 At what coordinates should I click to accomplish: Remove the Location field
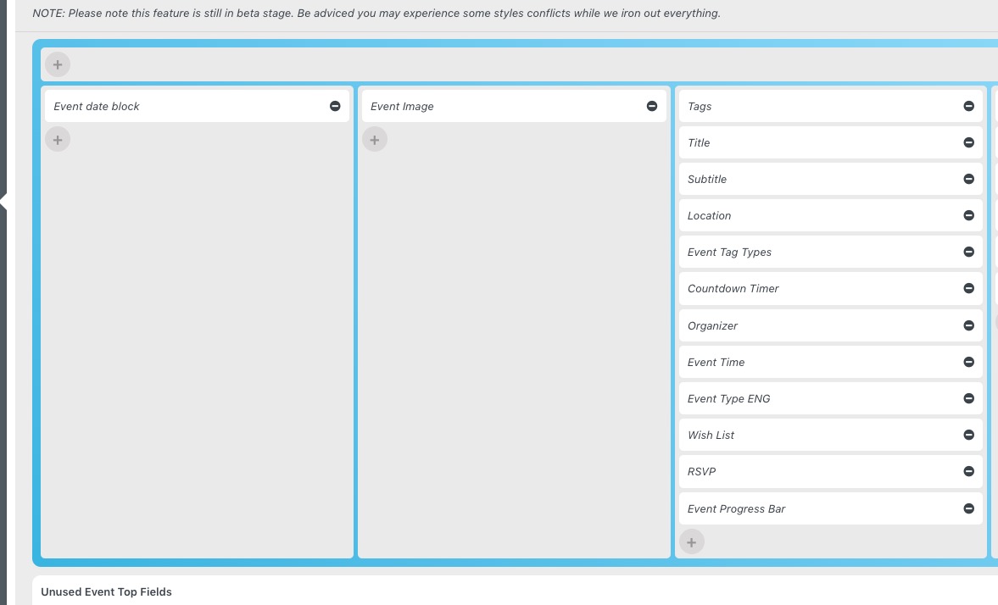pos(968,215)
